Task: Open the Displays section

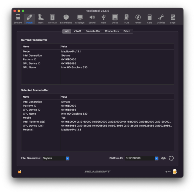Action: click(80, 19)
